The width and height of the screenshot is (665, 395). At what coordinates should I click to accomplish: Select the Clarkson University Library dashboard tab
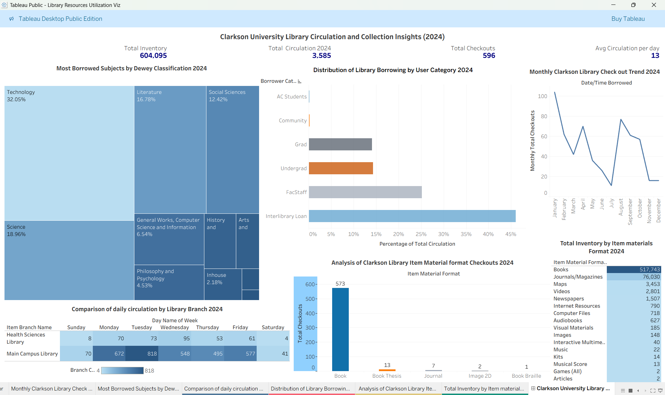[x=571, y=388]
